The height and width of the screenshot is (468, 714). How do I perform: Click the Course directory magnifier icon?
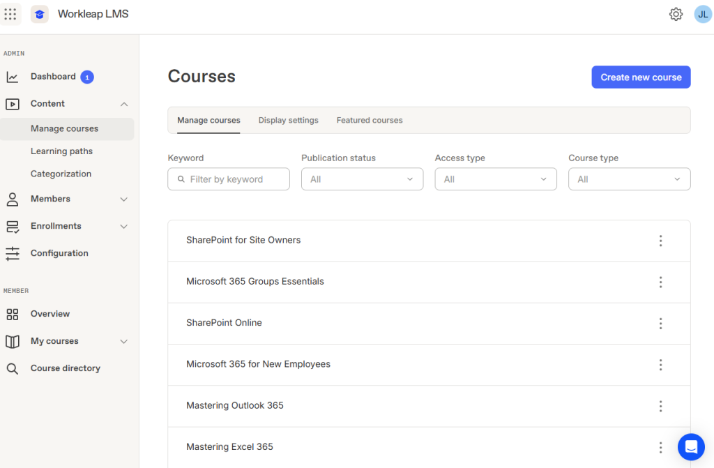point(13,369)
